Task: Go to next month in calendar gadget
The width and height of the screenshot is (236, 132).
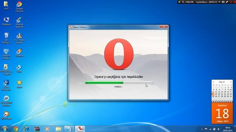Action: (x=231, y=82)
